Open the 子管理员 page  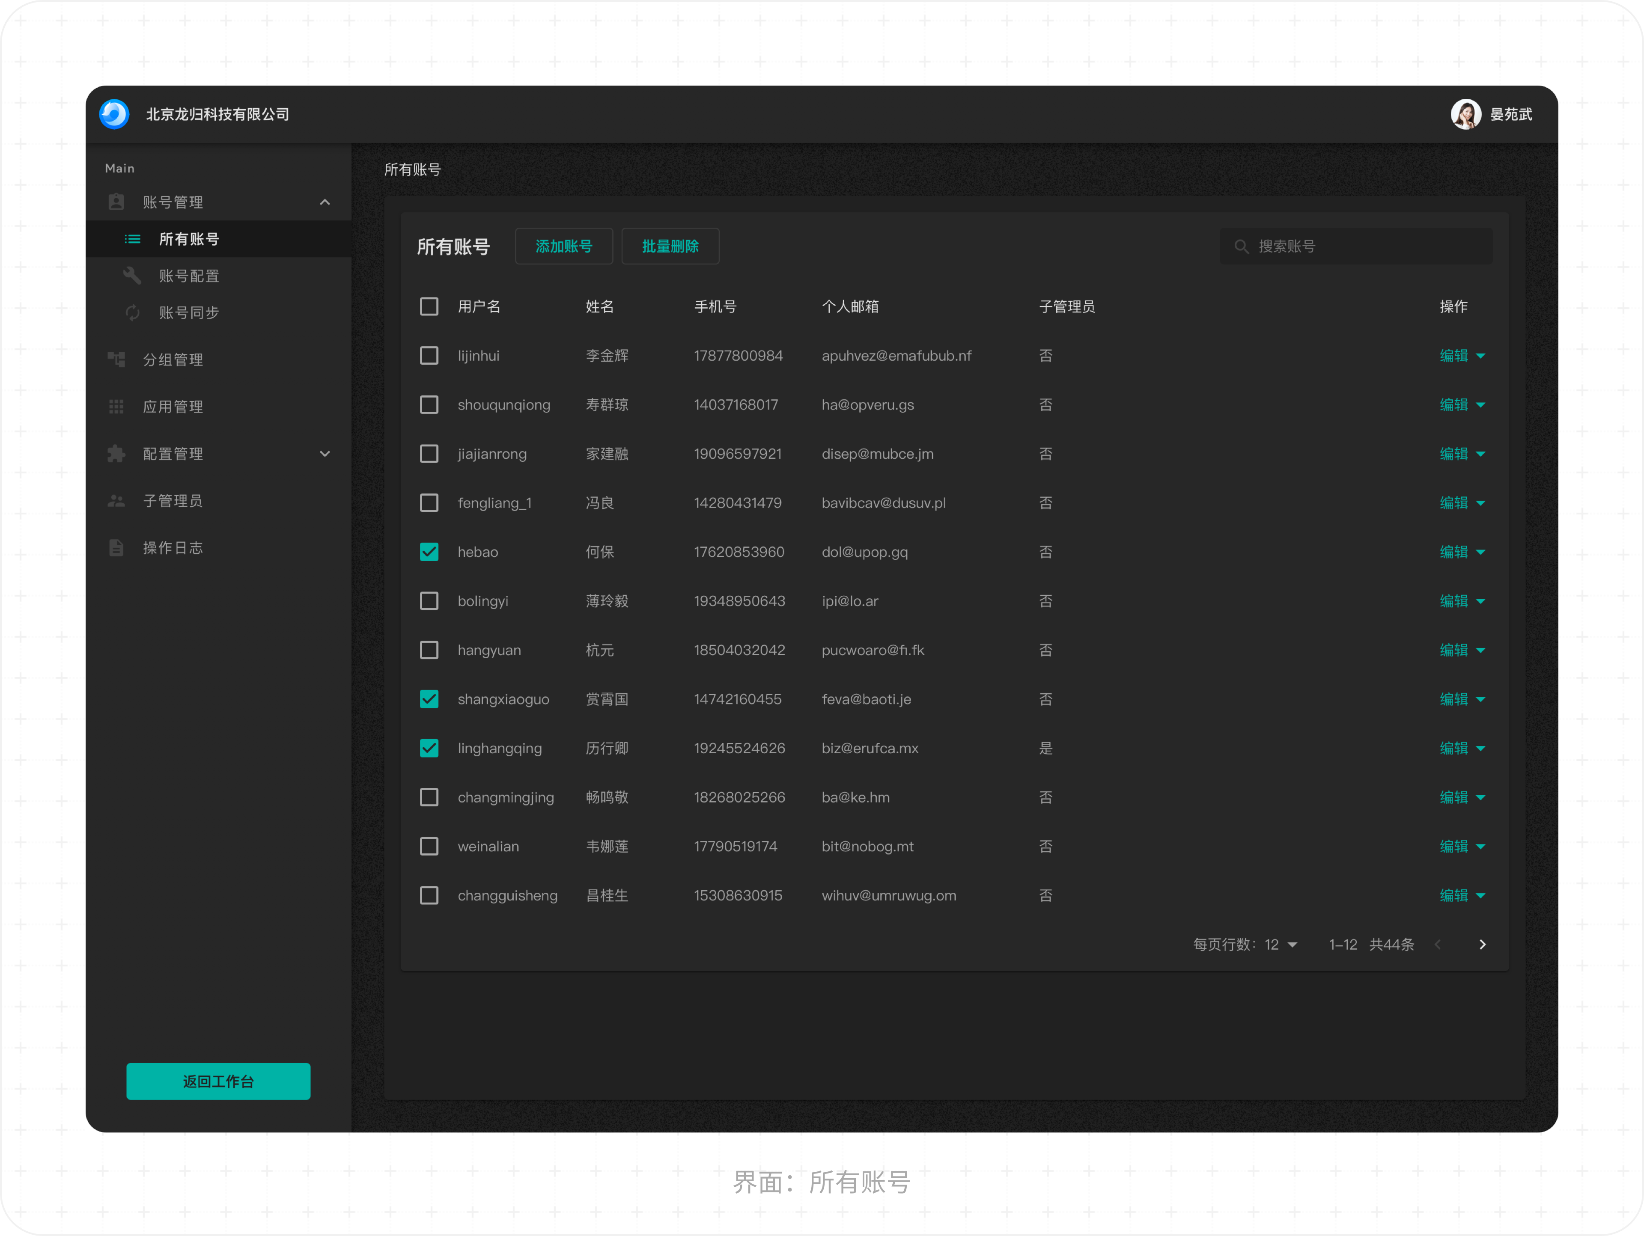[218, 501]
